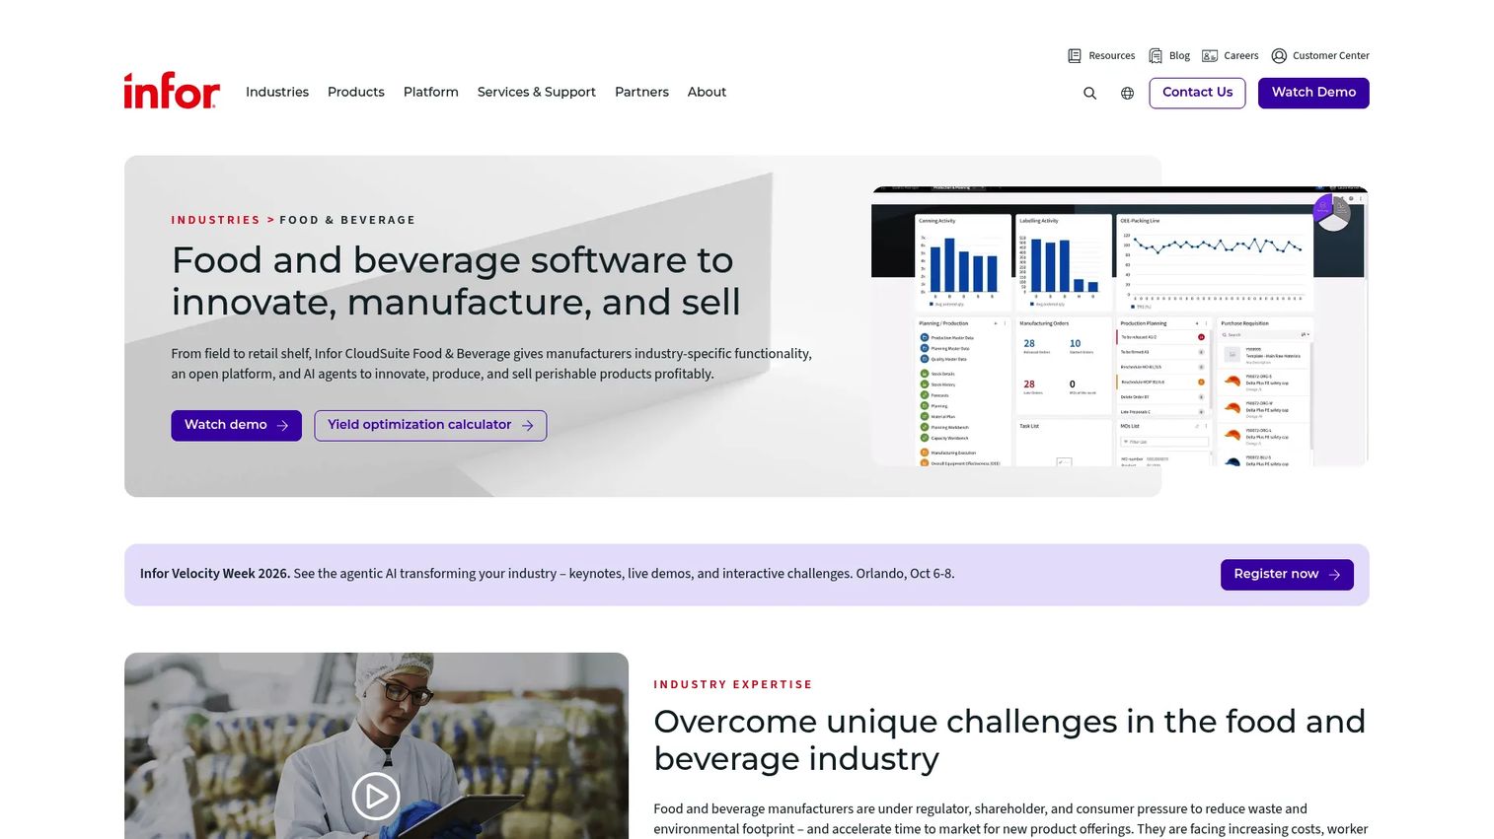Open the Blog link

coord(1179,55)
